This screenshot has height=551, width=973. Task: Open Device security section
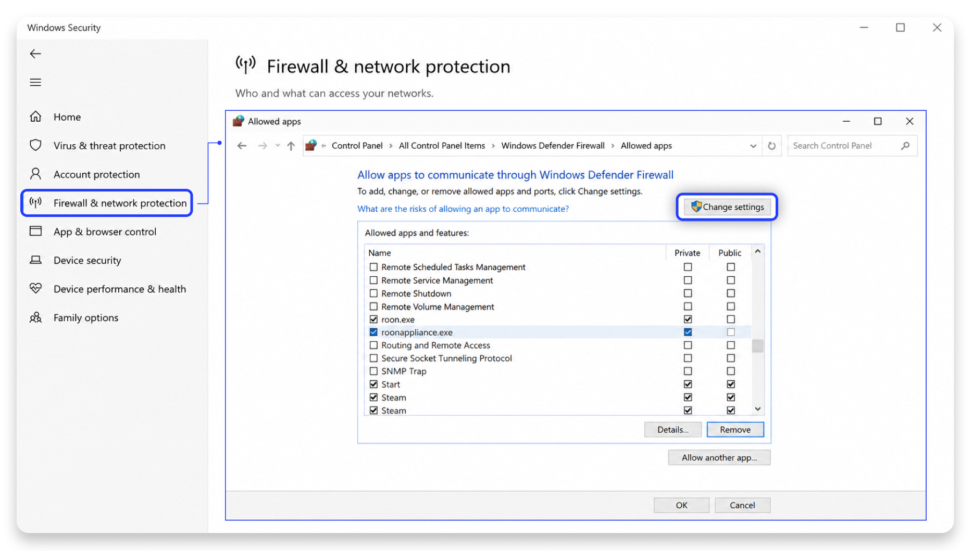pyautogui.click(x=87, y=260)
